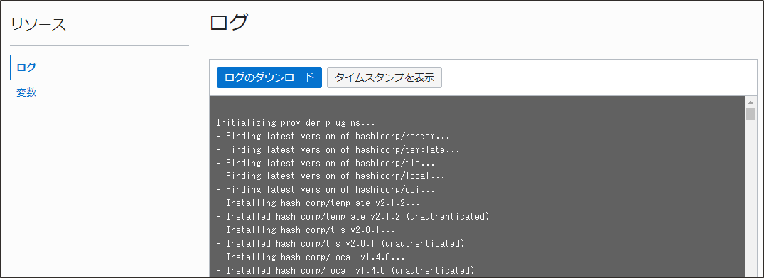The image size is (764, 278).
Task: Click the 'Finding latest version of hashicorp/tls' line
Action: 325,163
